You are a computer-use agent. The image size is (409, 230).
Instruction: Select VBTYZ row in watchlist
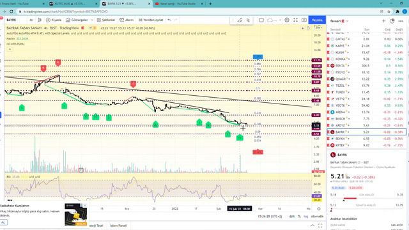click(366, 99)
